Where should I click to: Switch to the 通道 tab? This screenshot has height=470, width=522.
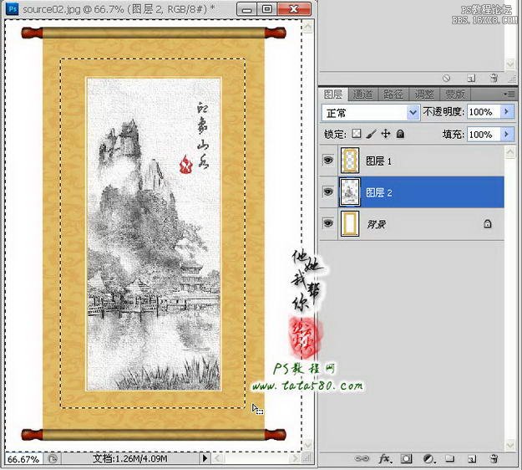click(362, 95)
